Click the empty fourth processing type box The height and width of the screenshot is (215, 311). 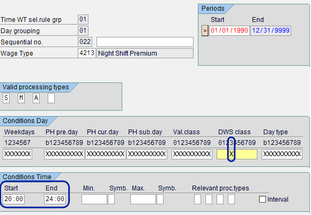51,98
